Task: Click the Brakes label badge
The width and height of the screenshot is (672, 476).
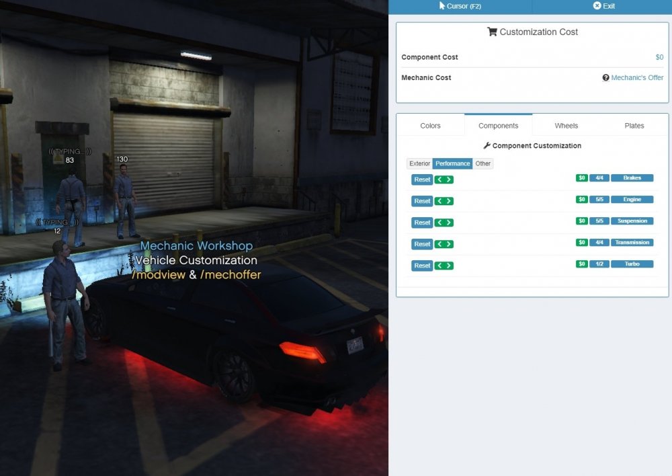Action: pos(632,178)
